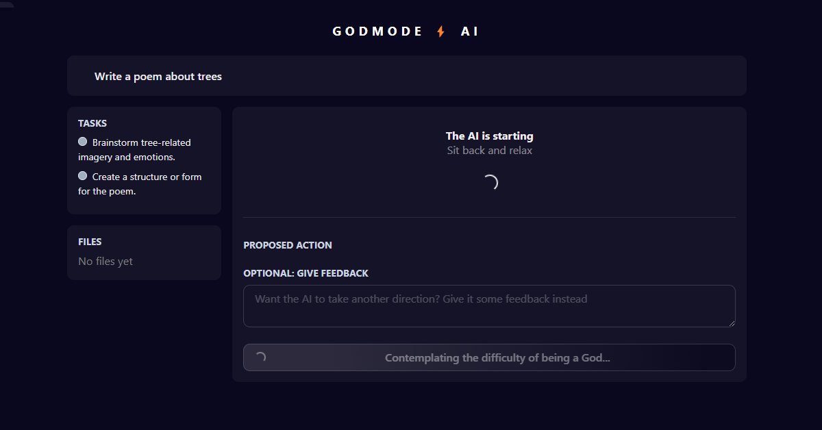Select the 'Write a poem about trees' prompt header

(x=158, y=76)
